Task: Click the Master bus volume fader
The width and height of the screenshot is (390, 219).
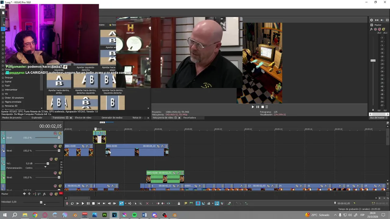Action: pos(373,61)
